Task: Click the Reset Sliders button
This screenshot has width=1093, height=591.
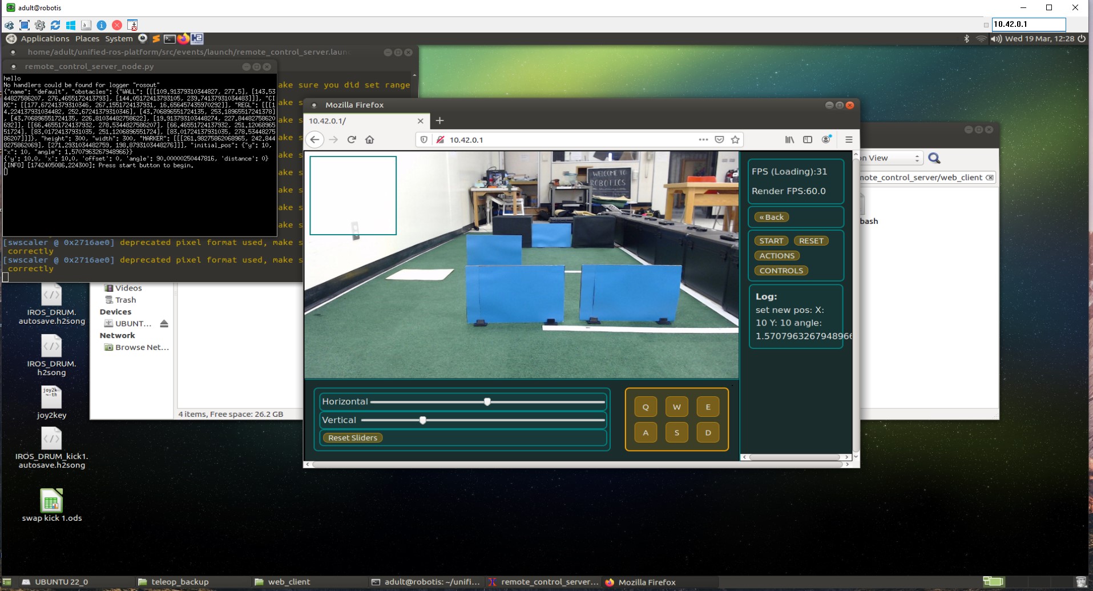Action: coord(353,438)
